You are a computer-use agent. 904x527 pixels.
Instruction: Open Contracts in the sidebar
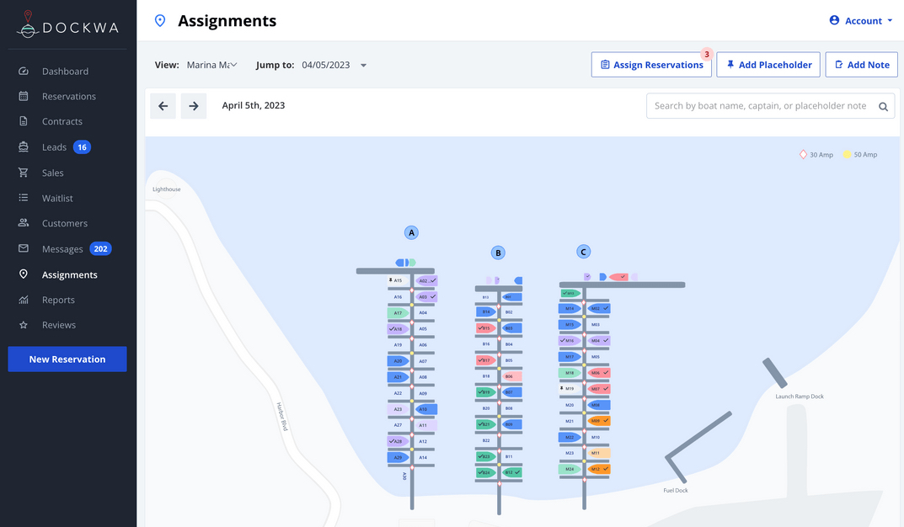coord(62,121)
